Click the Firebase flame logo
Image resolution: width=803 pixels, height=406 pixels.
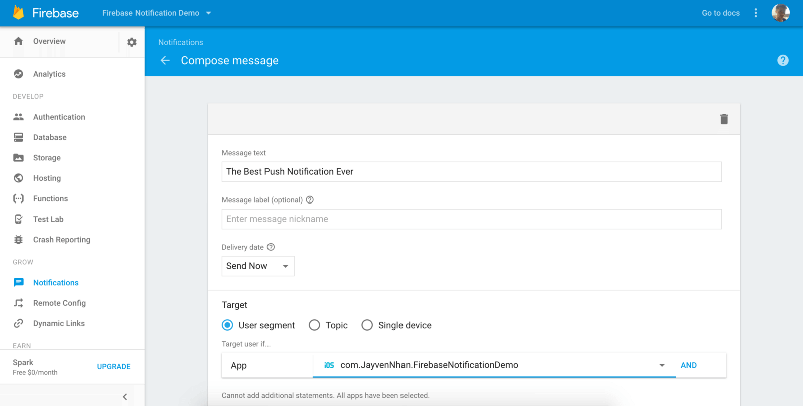click(x=18, y=13)
